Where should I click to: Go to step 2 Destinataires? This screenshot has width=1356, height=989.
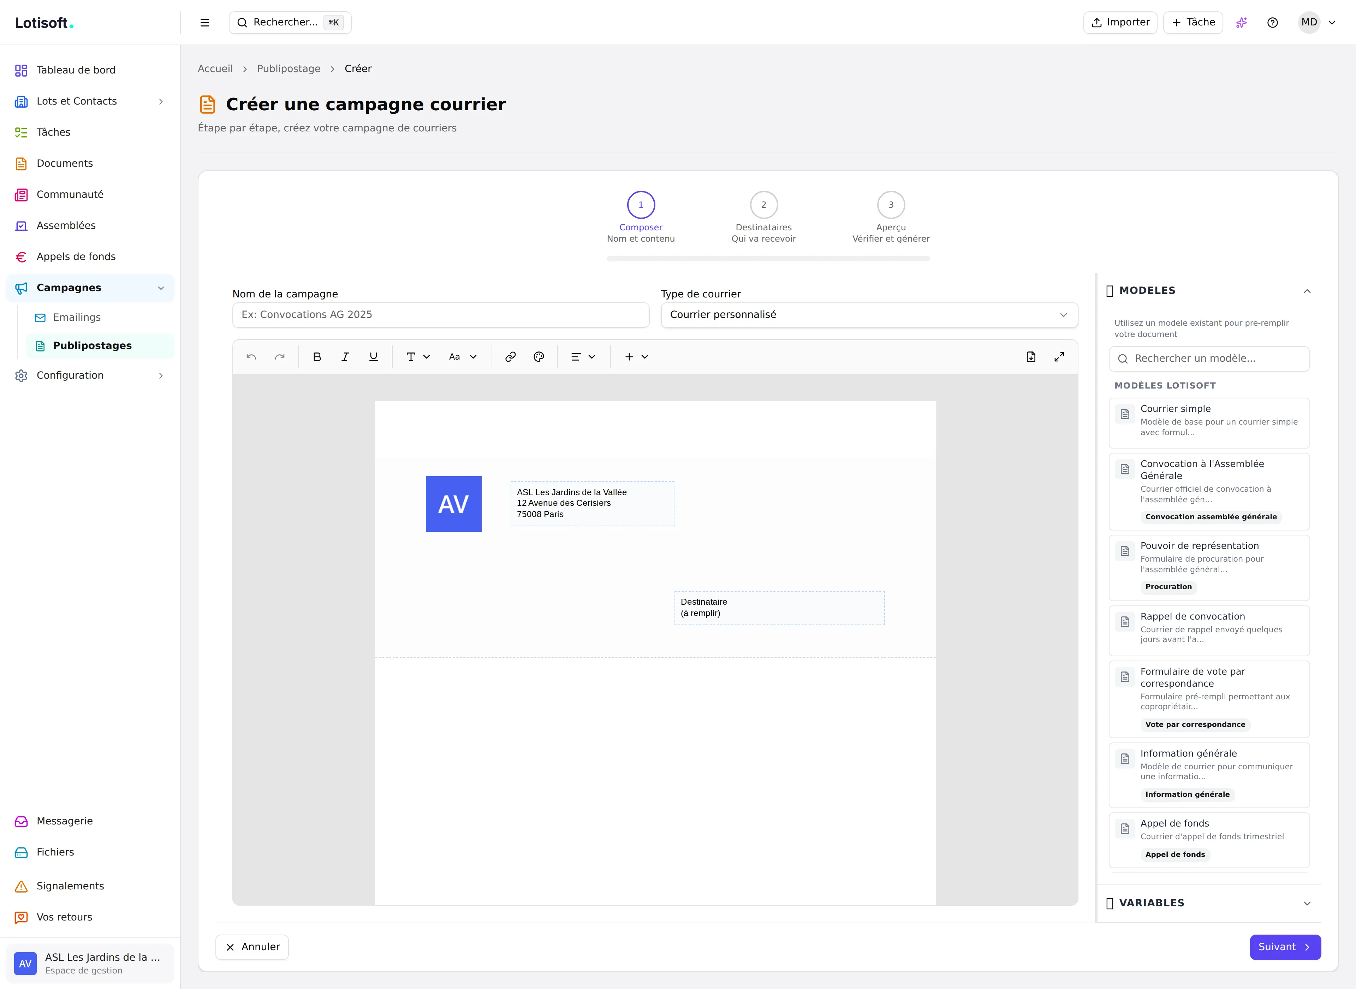(x=763, y=217)
